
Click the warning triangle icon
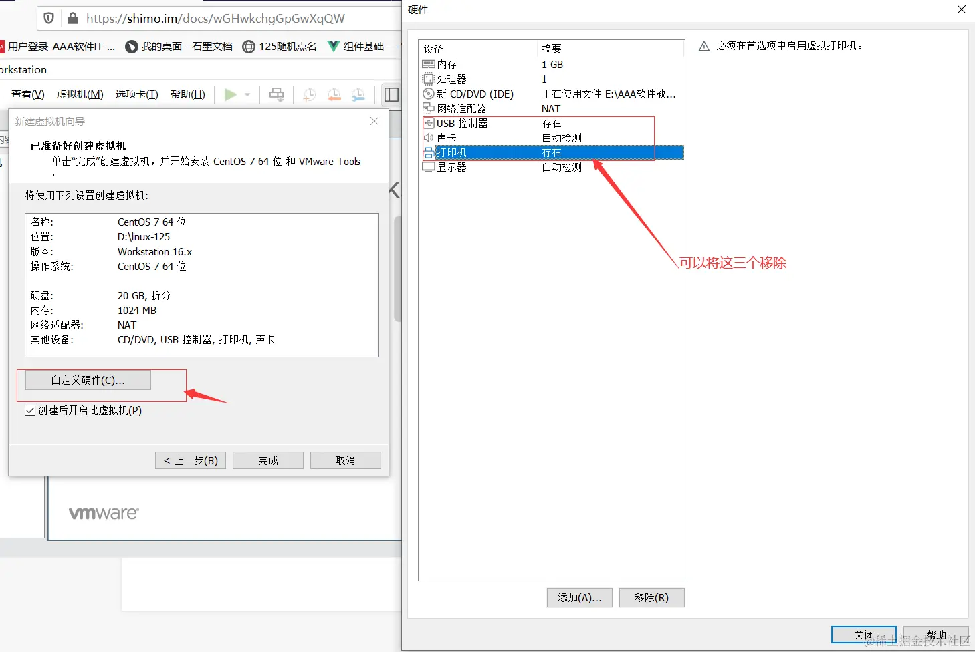(x=704, y=46)
